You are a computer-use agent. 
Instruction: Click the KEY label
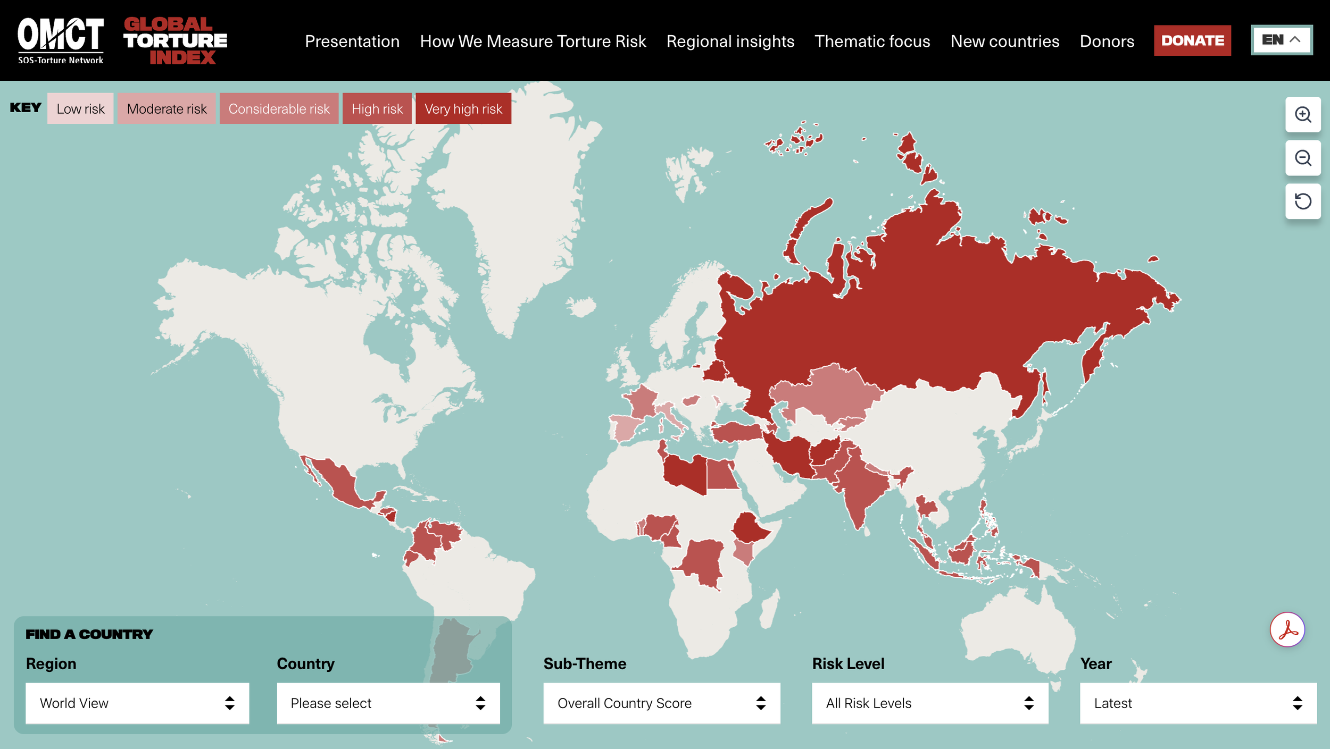point(25,108)
